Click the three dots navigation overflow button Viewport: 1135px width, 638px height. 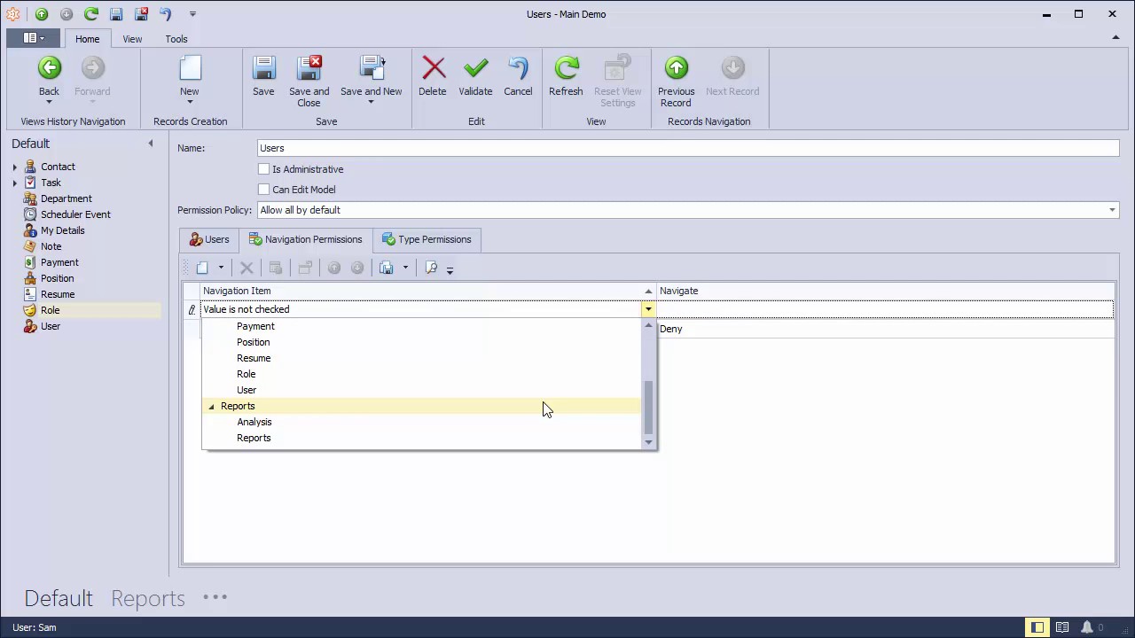pyautogui.click(x=215, y=597)
